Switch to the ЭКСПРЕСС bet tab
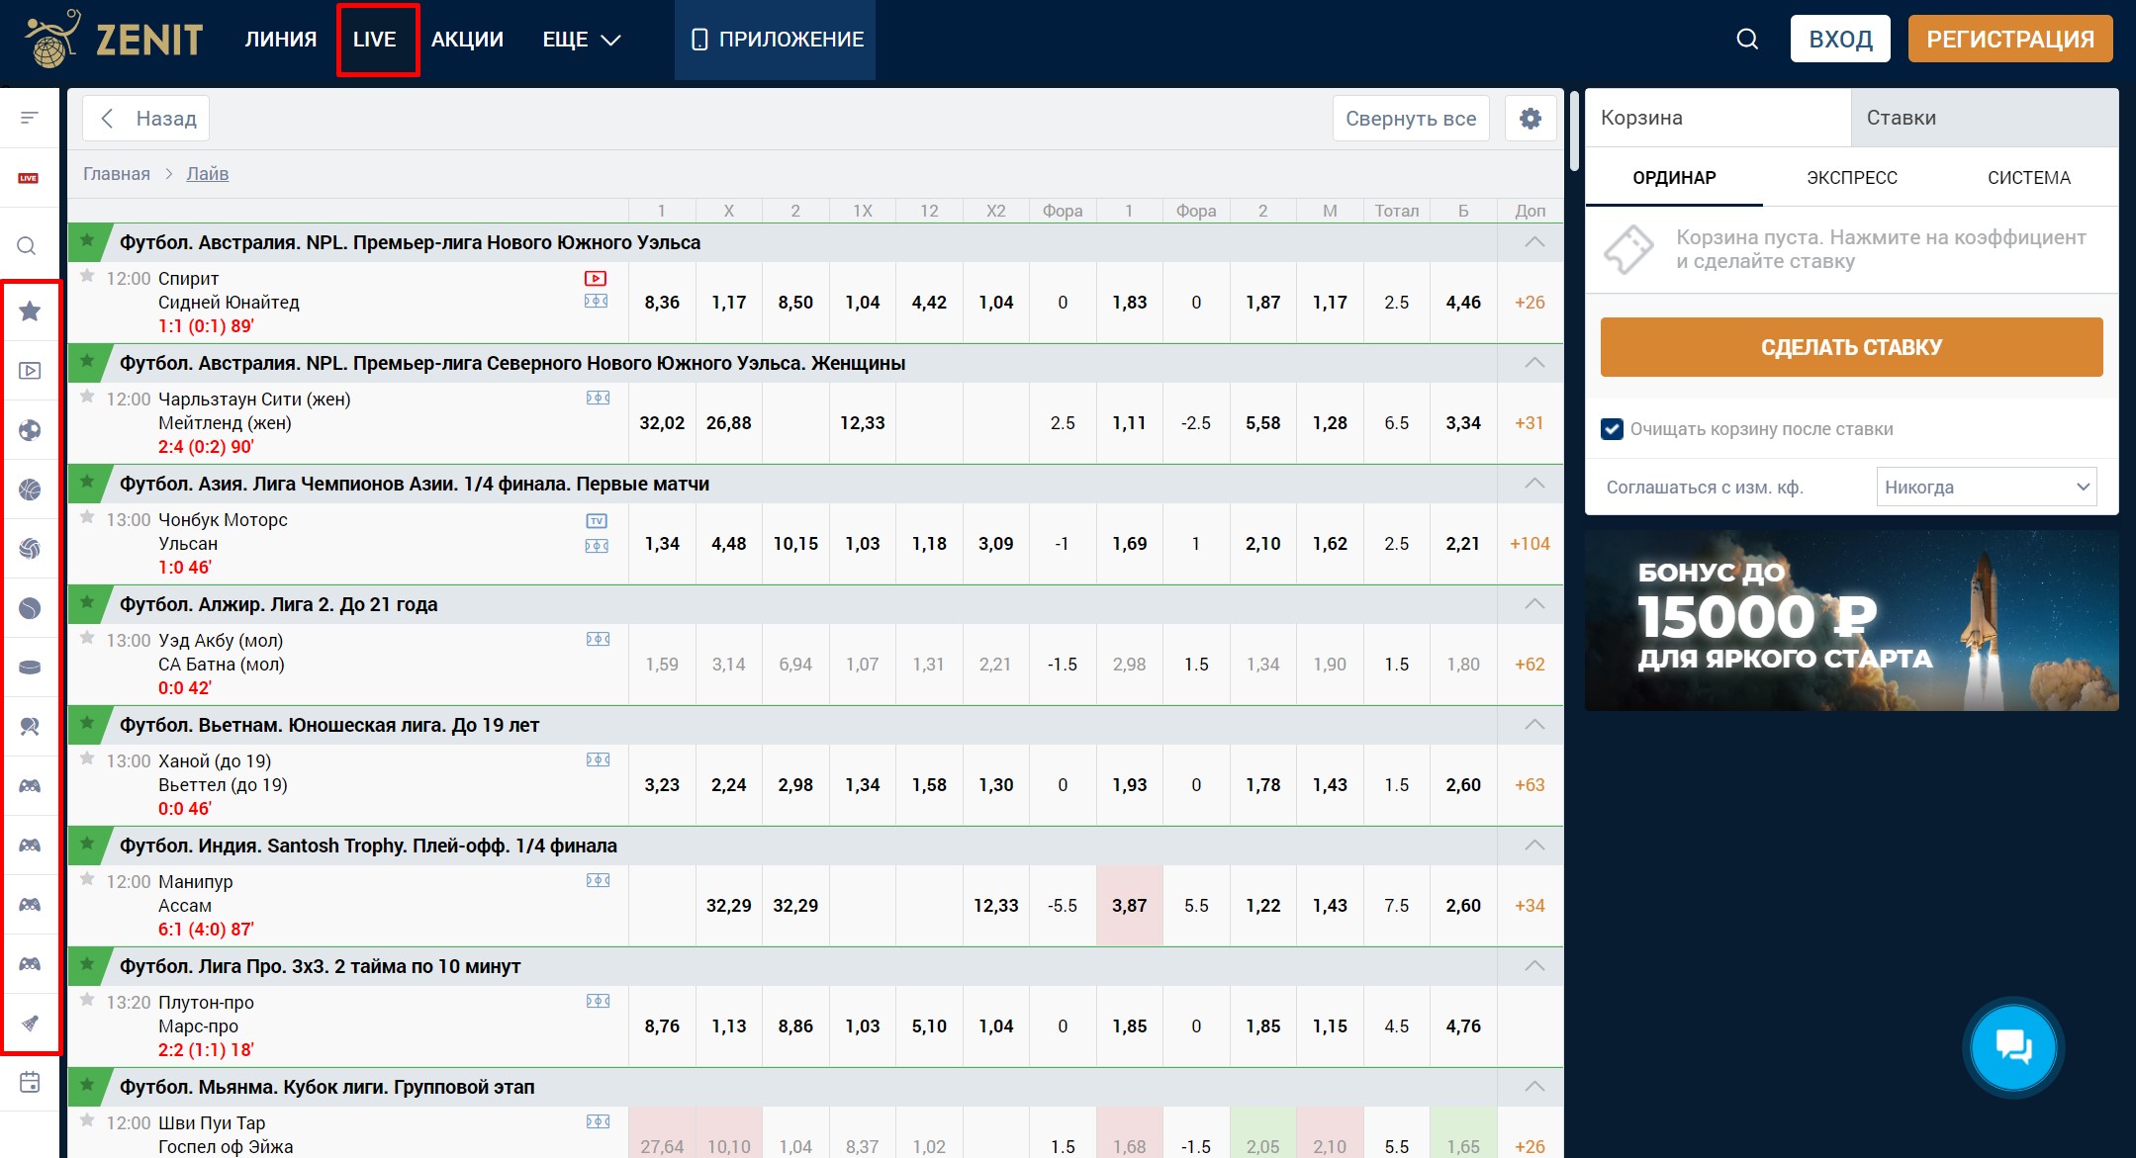This screenshot has height=1158, width=2136. [x=1851, y=178]
